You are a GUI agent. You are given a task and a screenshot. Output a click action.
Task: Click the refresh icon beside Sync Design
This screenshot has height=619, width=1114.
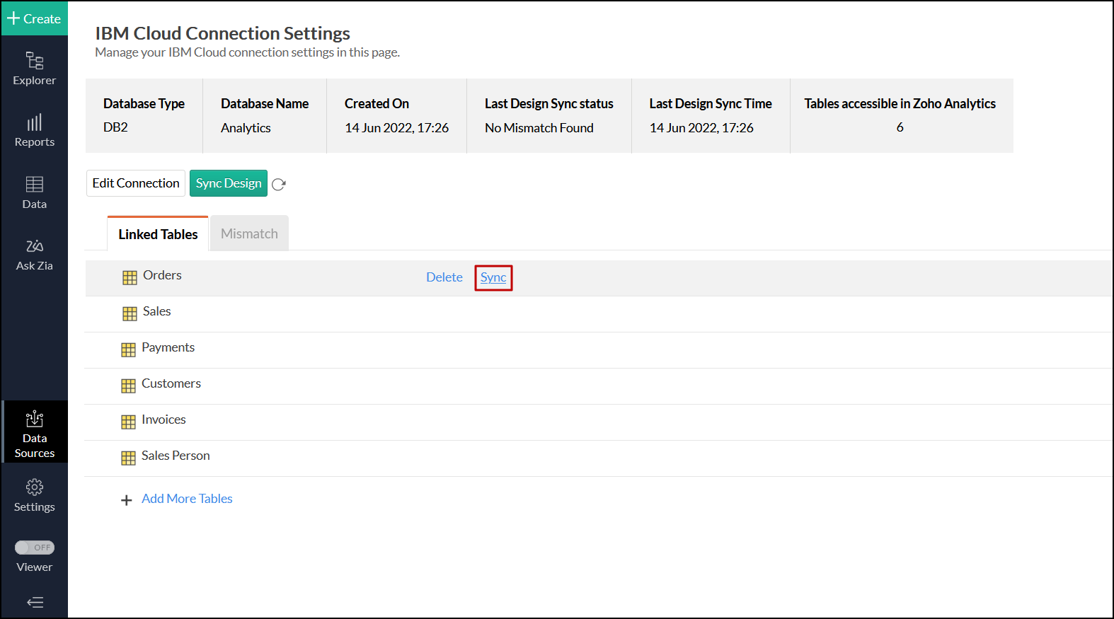coord(279,184)
